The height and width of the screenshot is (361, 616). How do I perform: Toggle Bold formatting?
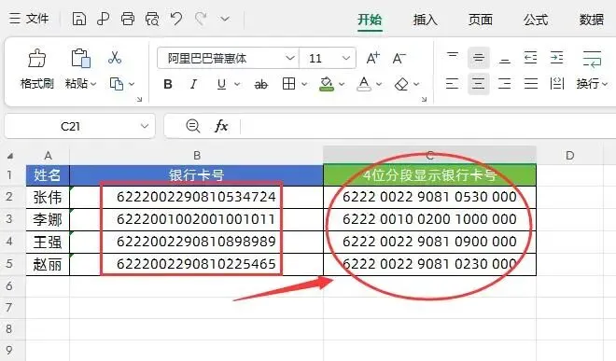[168, 84]
